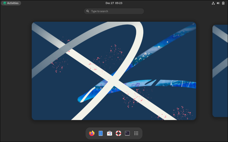Click the wired network status icon

pos(213,3)
